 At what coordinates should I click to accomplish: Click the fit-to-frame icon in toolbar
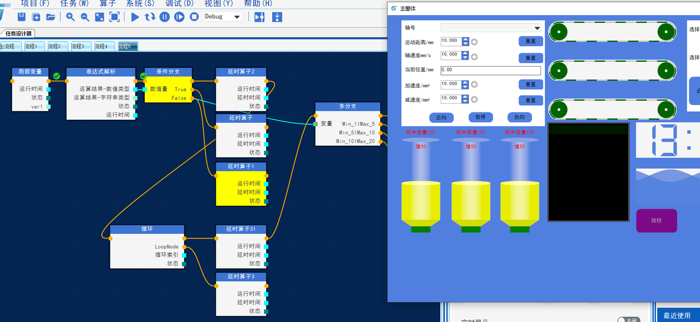click(x=114, y=17)
